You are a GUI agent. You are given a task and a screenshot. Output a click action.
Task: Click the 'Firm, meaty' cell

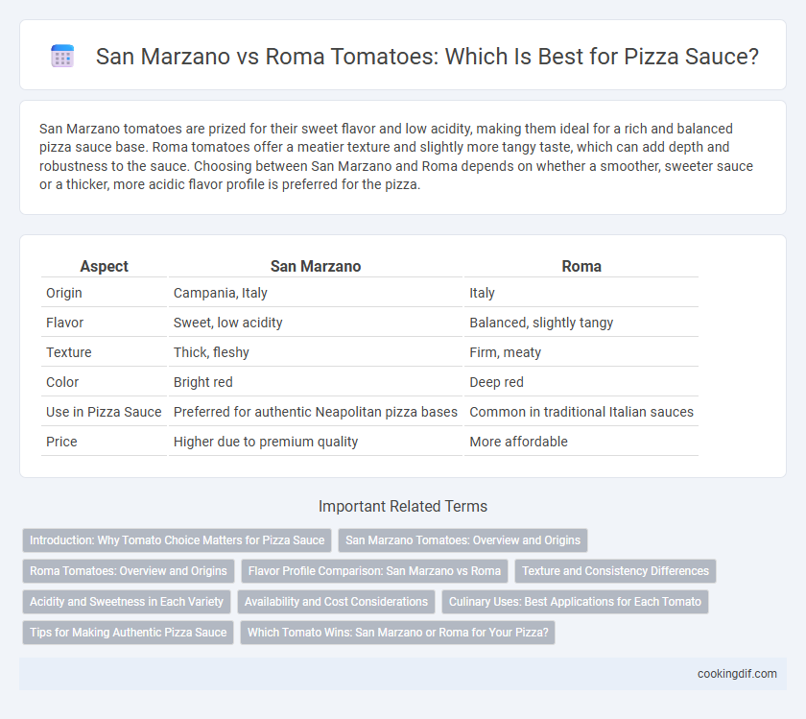pyautogui.click(x=581, y=352)
